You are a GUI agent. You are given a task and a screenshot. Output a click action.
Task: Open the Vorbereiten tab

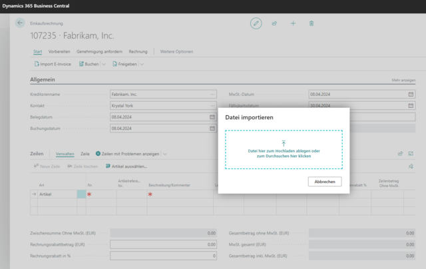point(59,51)
